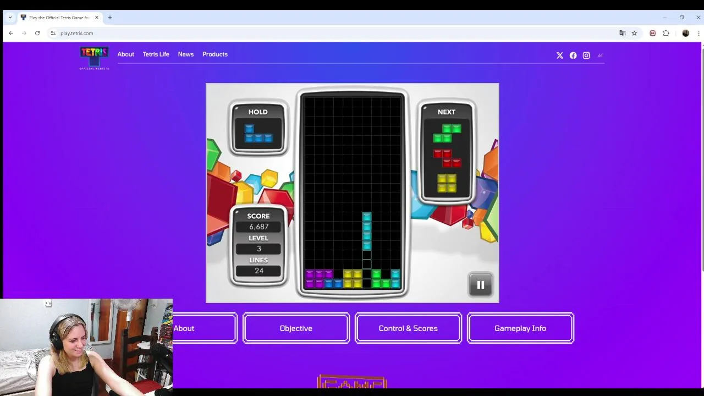The image size is (704, 396).
Task: Open the Instagram social link
Action: (x=586, y=56)
